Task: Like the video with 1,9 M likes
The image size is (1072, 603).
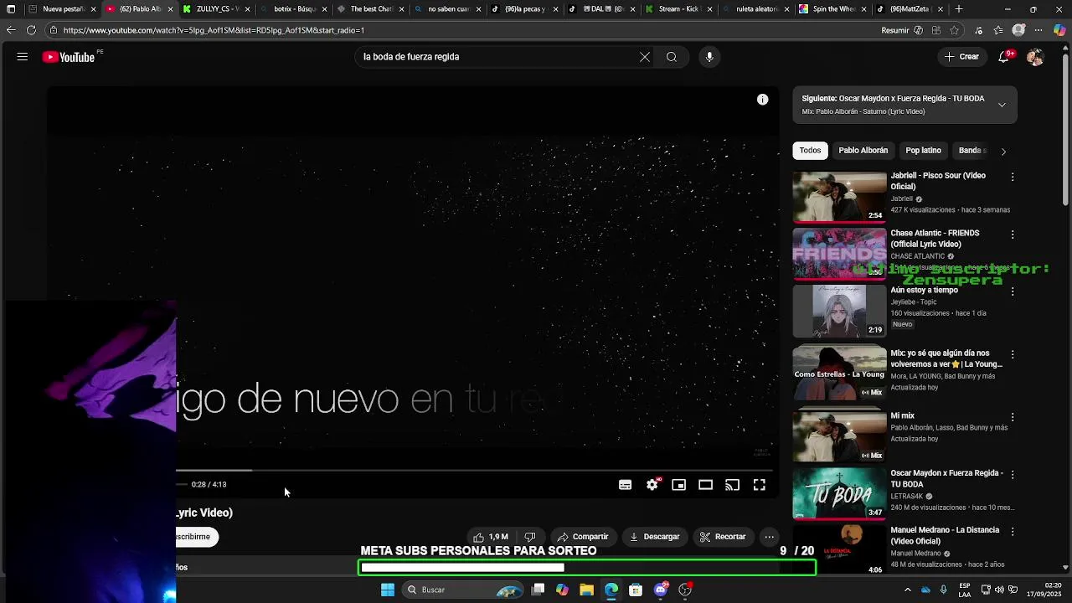Action: coord(491,537)
